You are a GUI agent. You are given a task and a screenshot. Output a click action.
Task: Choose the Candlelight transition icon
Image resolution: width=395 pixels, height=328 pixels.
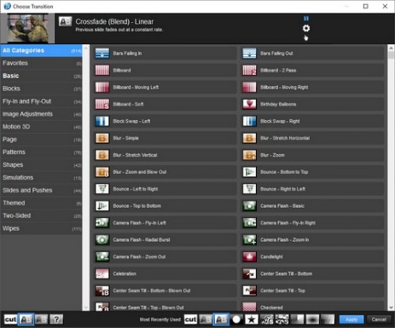[249, 256]
